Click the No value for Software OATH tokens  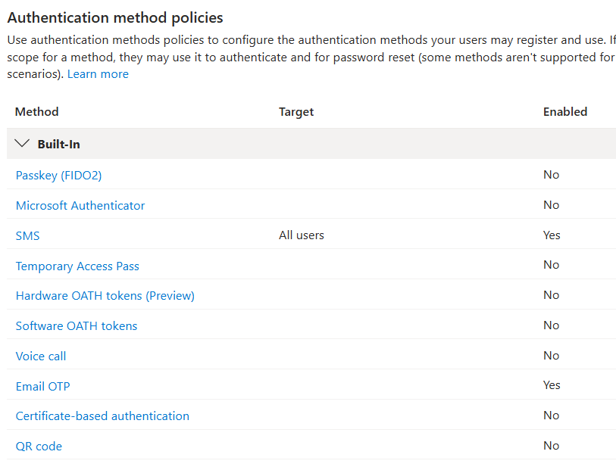(x=551, y=325)
